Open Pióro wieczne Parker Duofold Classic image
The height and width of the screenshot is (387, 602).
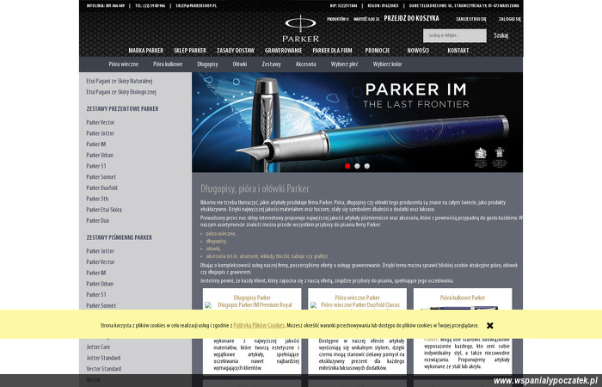pyautogui.click(x=357, y=304)
